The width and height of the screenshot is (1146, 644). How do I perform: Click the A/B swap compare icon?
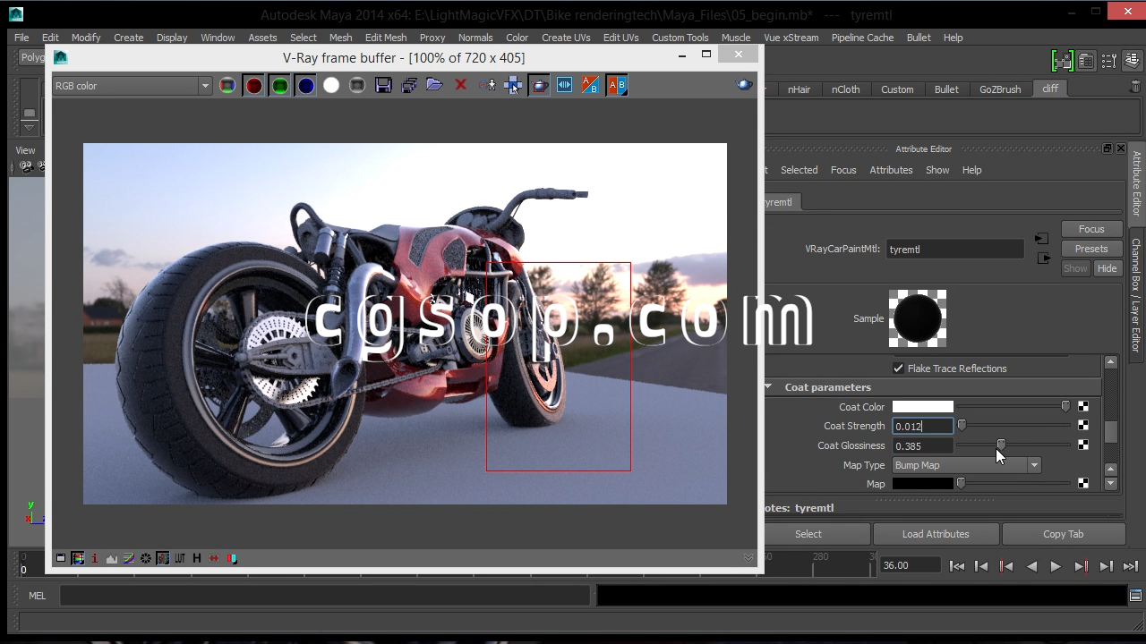tap(591, 86)
